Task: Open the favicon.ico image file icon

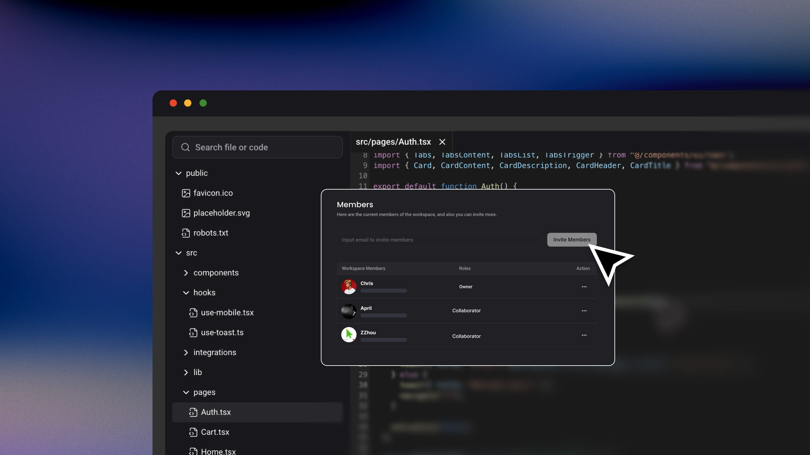Action: tap(186, 193)
